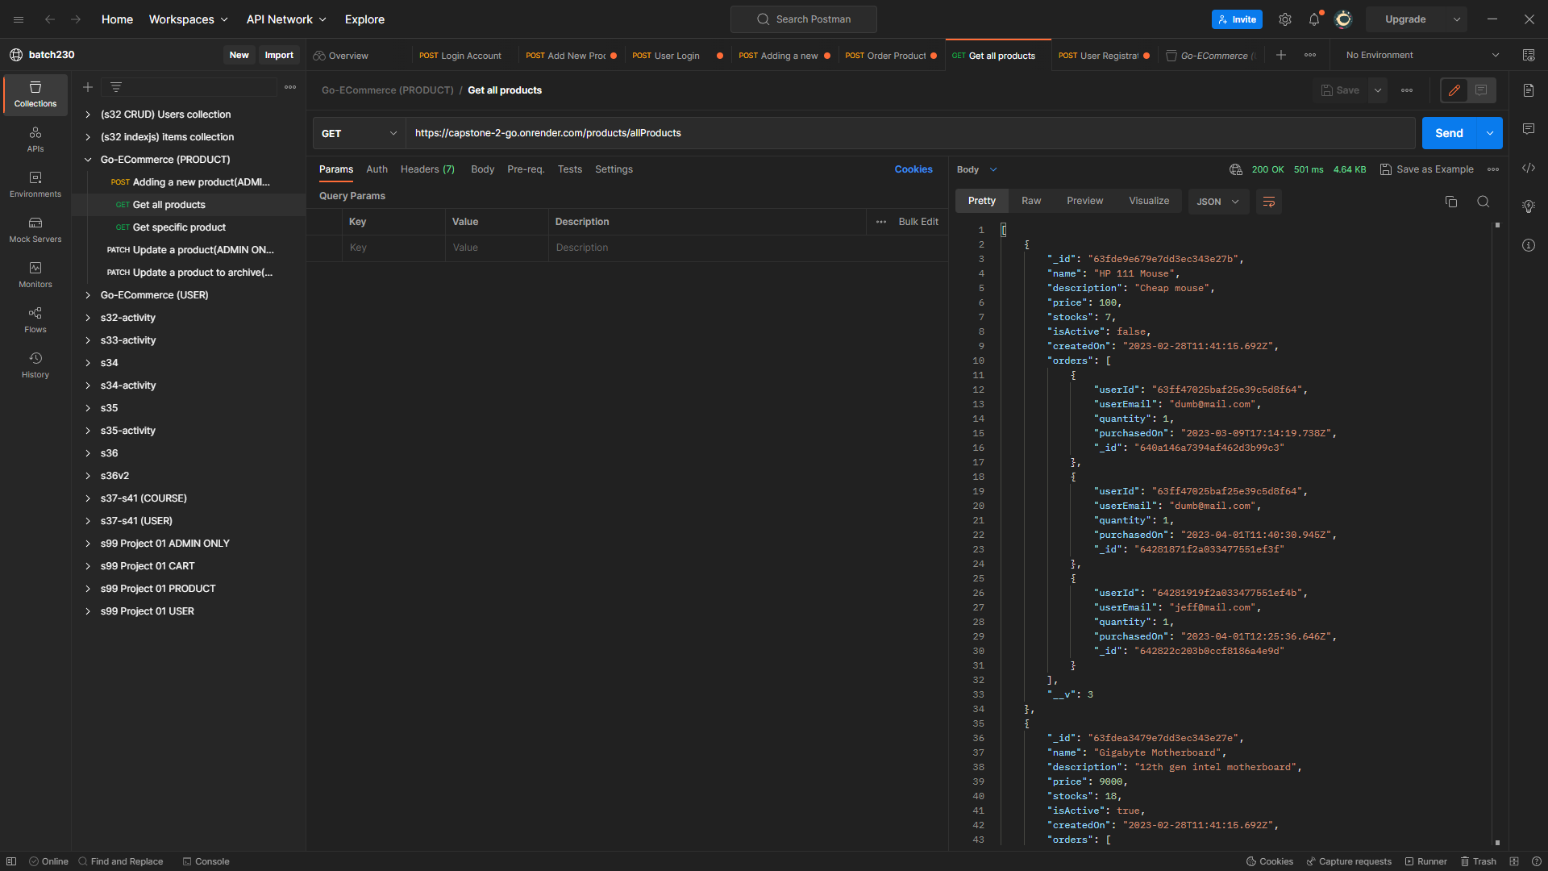
Task: Open the No Environment selector
Action: (1422, 55)
